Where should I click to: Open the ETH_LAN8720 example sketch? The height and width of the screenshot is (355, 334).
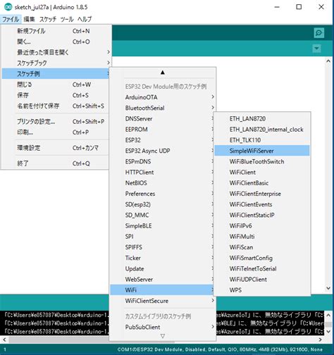coord(262,119)
